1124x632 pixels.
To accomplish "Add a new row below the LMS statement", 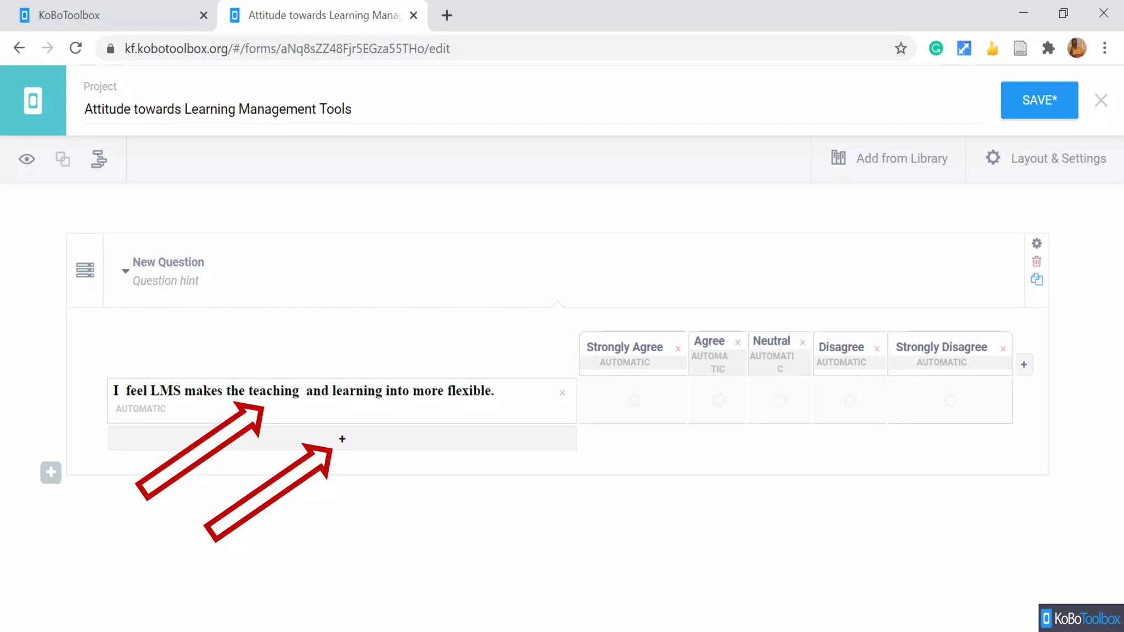I will tap(342, 439).
